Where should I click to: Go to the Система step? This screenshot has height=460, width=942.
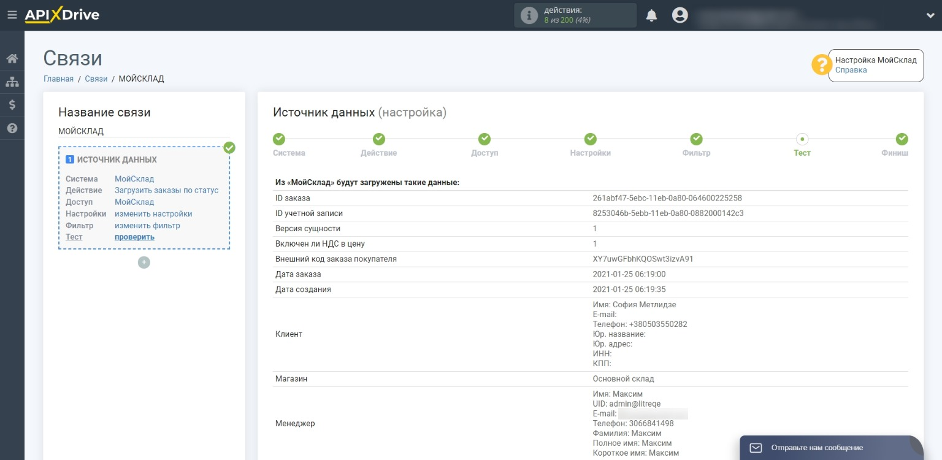(x=279, y=139)
